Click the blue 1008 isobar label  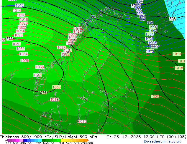[152, 43]
